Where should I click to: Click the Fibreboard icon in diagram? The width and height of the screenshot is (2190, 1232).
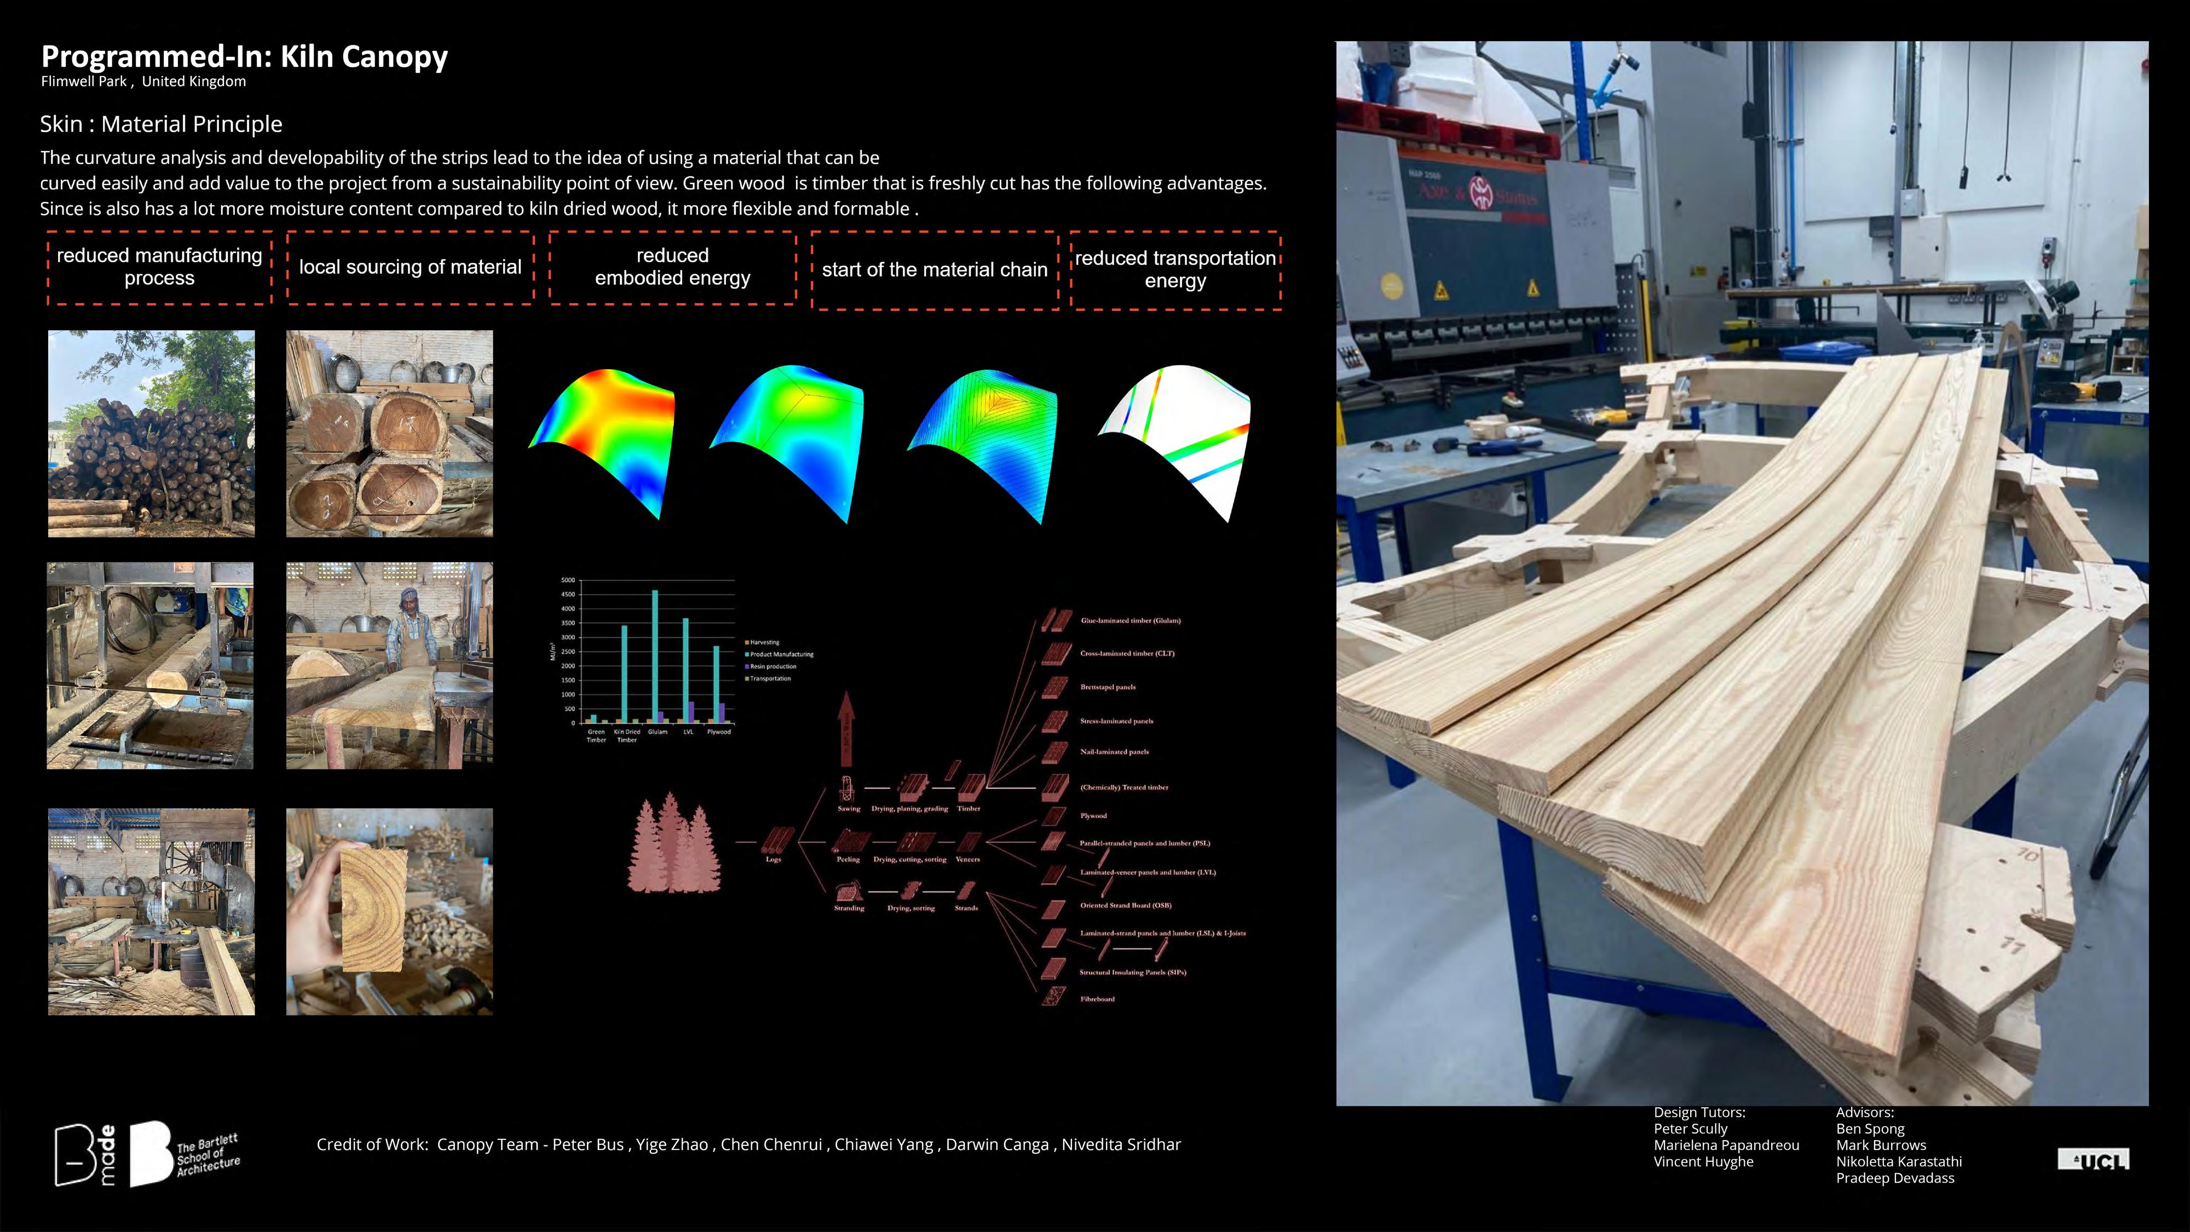click(x=1054, y=997)
